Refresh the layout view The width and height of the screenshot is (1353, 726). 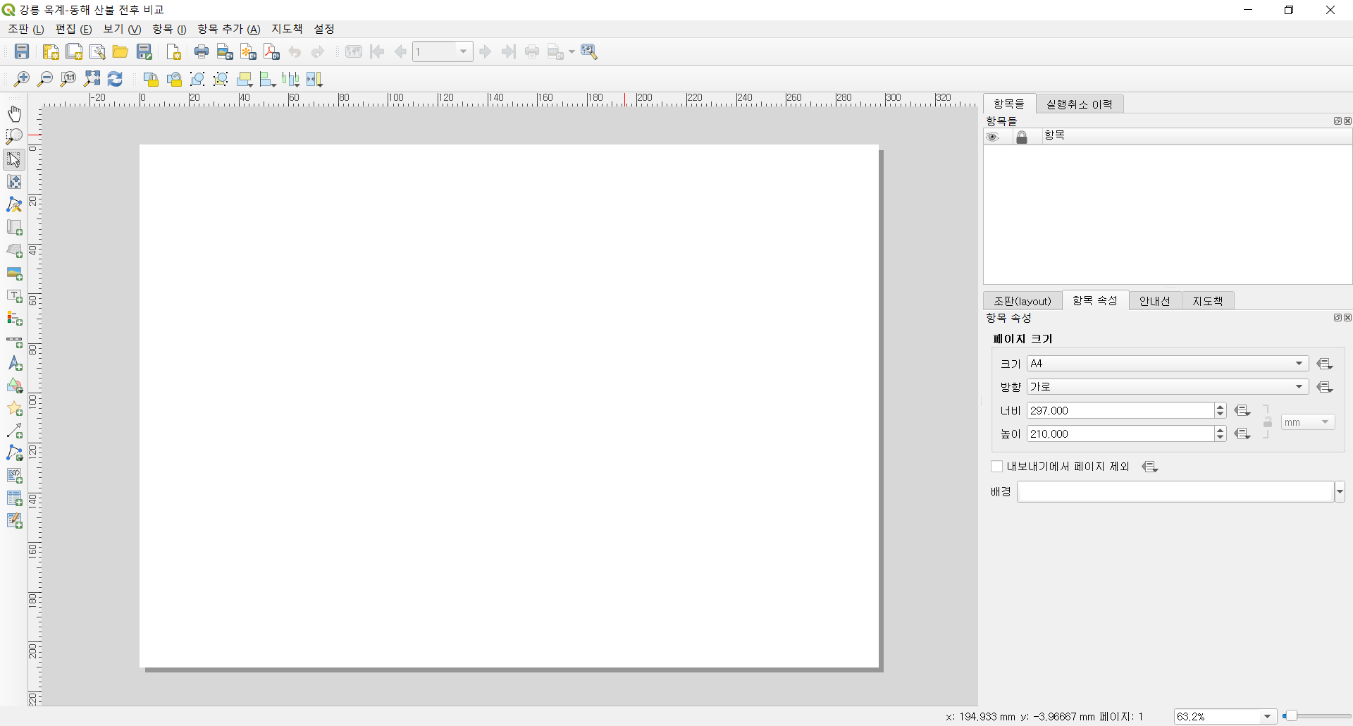pos(115,79)
